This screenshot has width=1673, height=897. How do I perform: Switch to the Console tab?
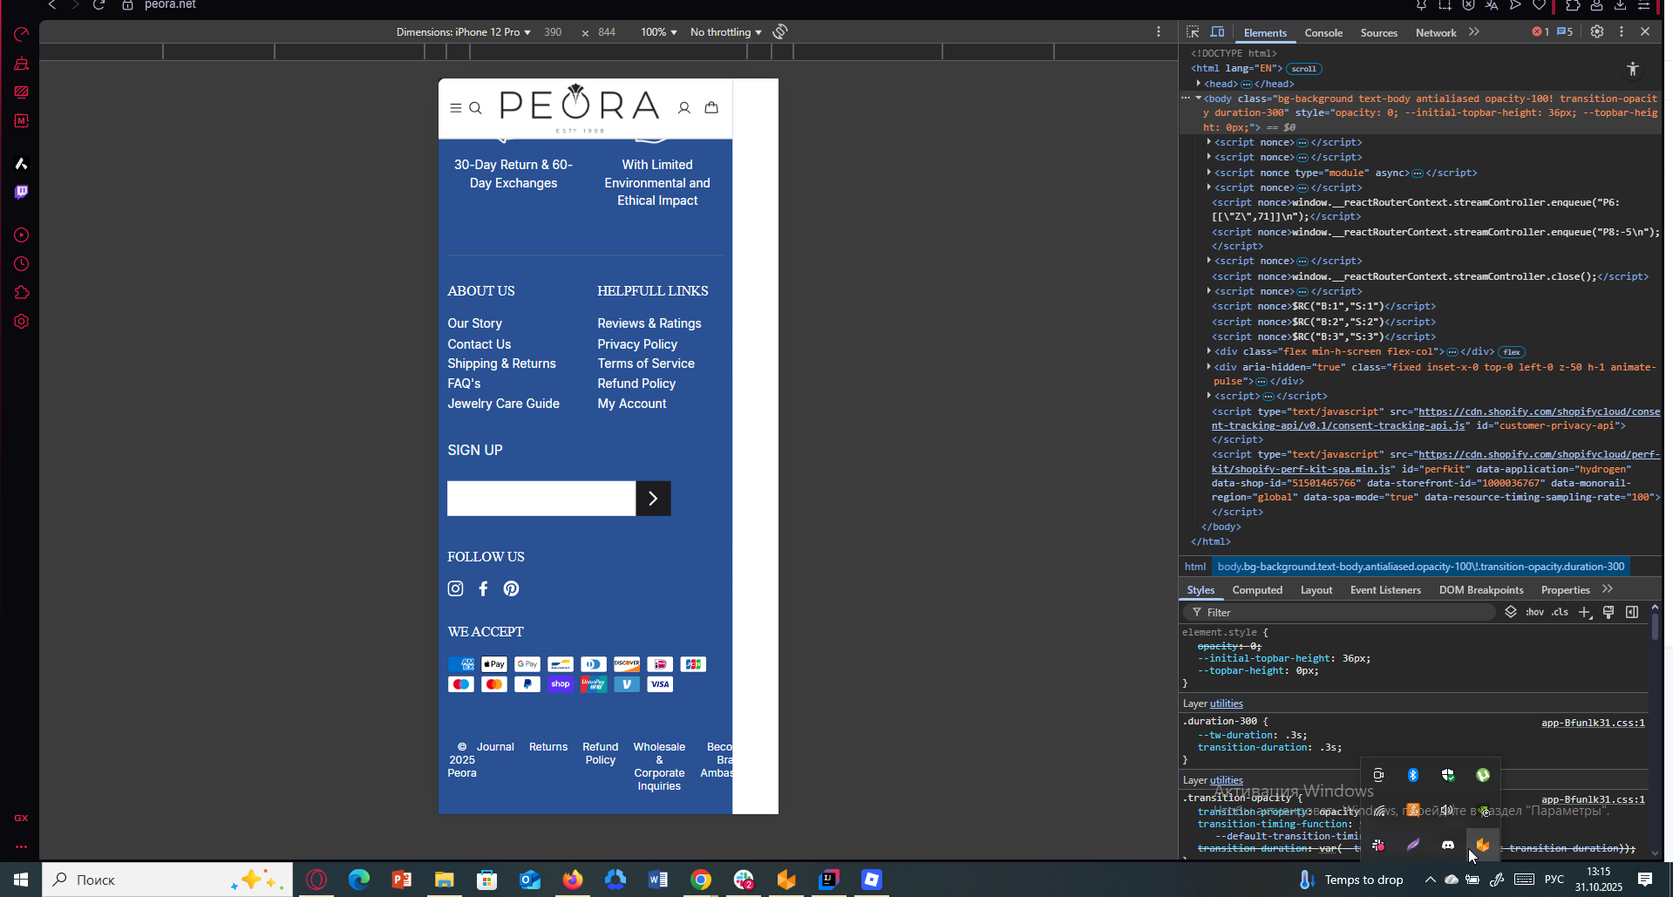(1323, 33)
